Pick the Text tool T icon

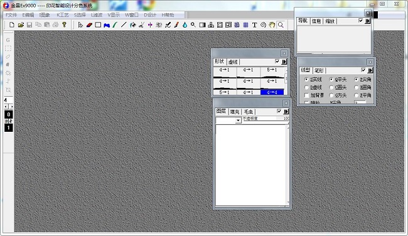[254, 25]
